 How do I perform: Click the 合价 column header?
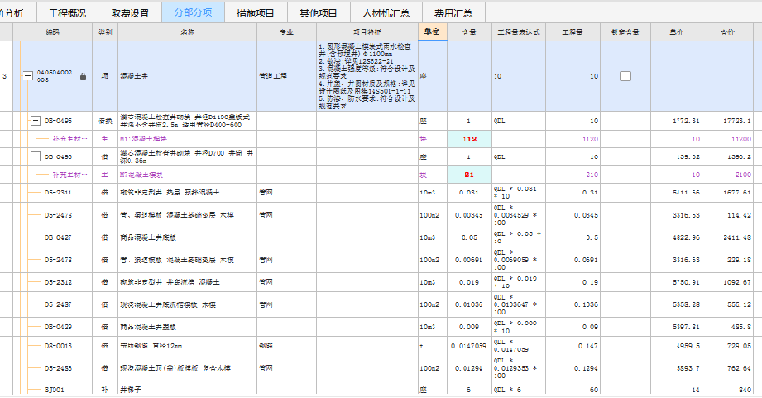[727, 32]
